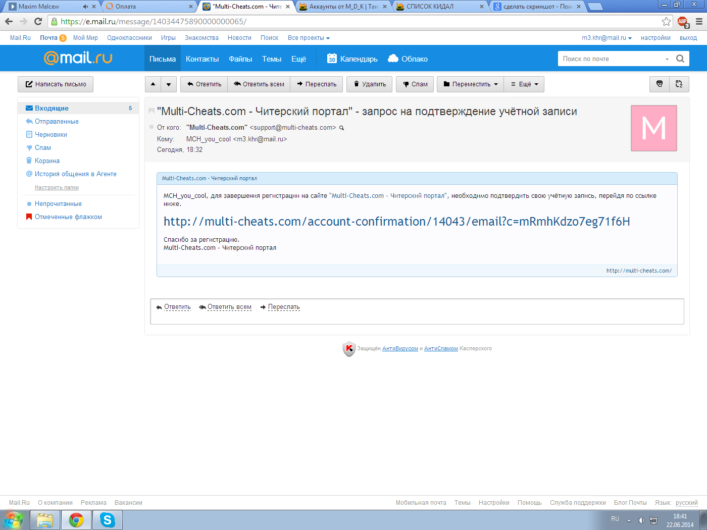Open the Файлы section
The image size is (707, 530).
pos(240,59)
